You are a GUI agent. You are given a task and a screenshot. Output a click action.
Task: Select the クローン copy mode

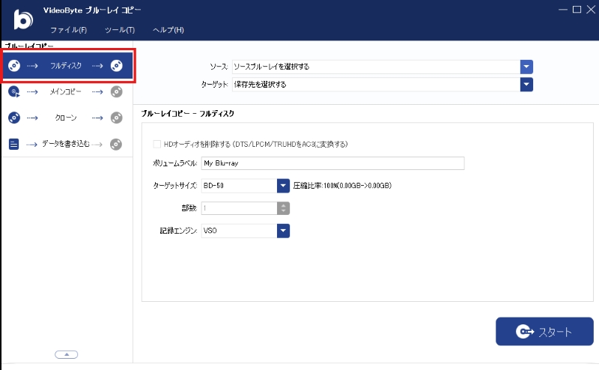[67, 118]
